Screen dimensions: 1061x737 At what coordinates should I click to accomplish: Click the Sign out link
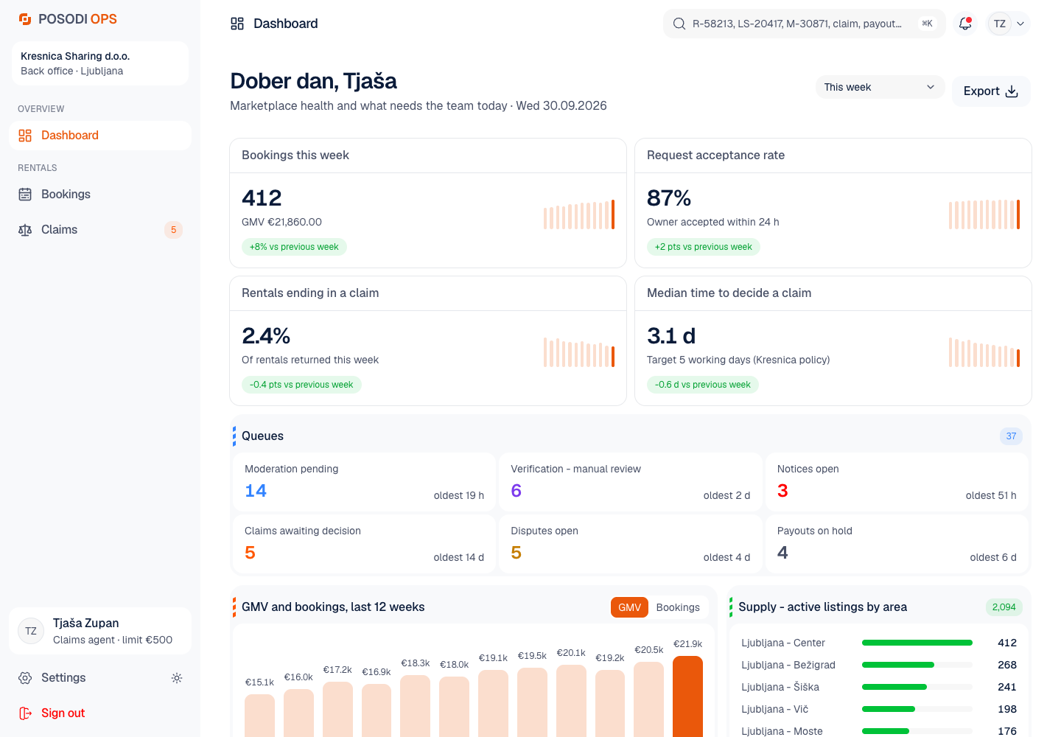[x=100, y=713]
